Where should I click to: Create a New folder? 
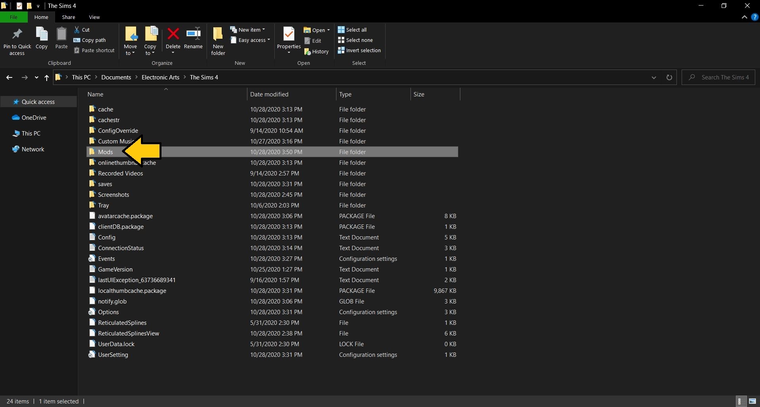point(218,41)
